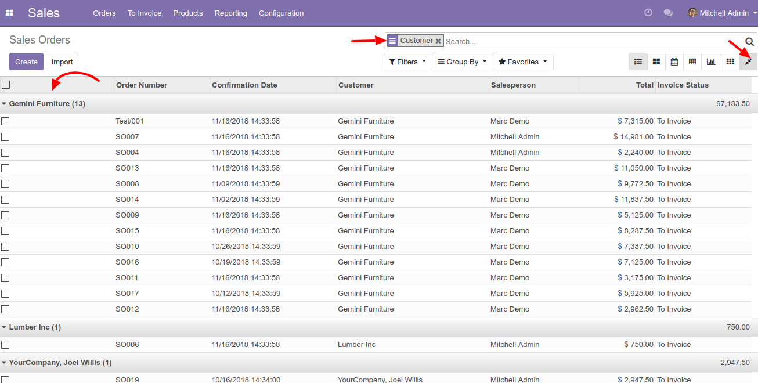Open the Products menu
758x383 pixels.
188,13
